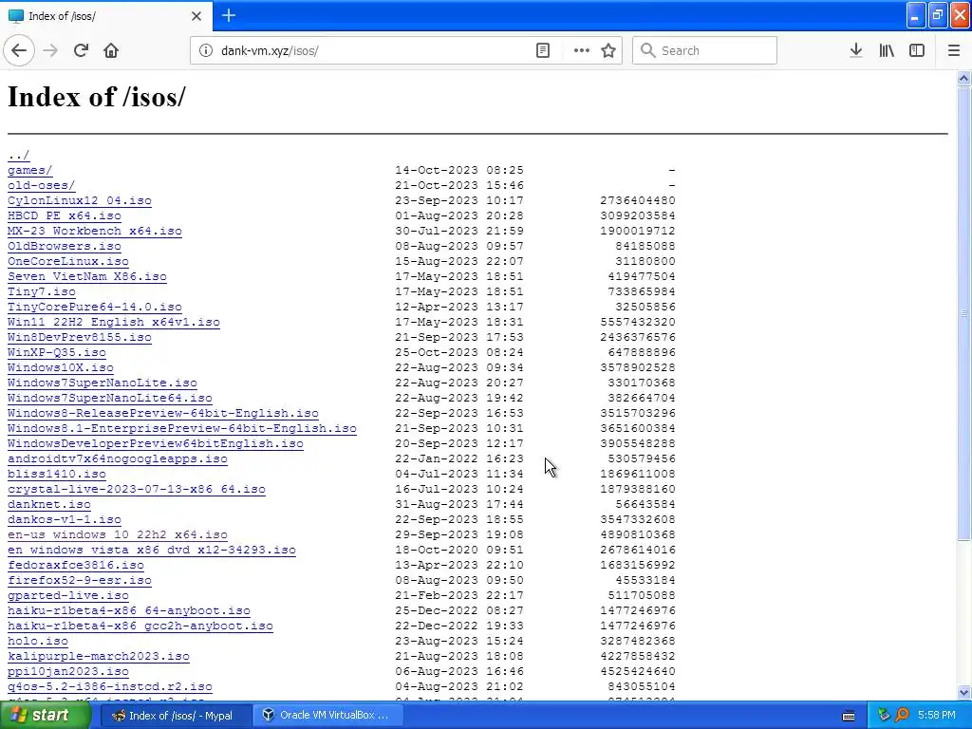Click scrollbar up arrow
The image size is (972, 729).
pos(964,78)
